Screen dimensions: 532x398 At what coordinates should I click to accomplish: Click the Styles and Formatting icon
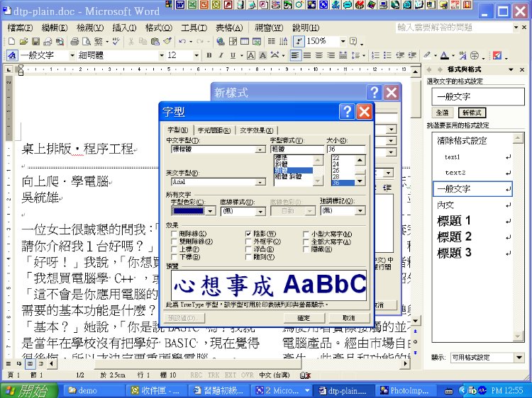pos(12,55)
